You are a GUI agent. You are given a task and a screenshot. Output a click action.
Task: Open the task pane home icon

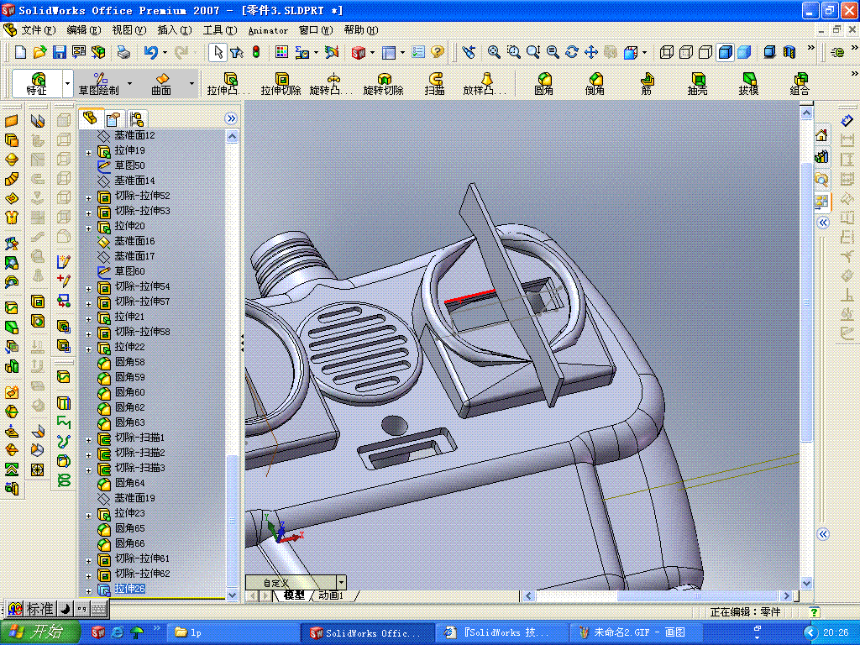click(821, 135)
